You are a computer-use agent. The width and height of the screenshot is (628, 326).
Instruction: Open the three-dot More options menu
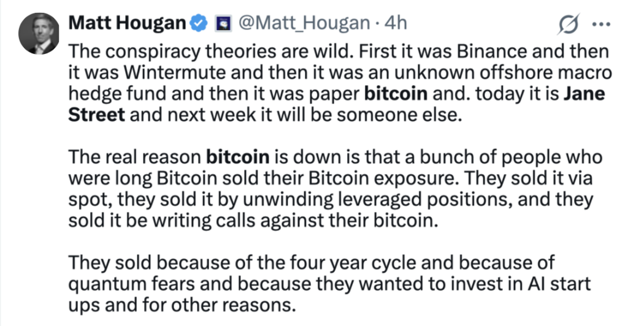tap(597, 25)
